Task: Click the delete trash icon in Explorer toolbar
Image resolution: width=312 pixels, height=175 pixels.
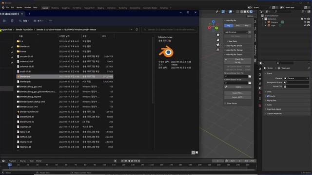Action: [12, 20]
